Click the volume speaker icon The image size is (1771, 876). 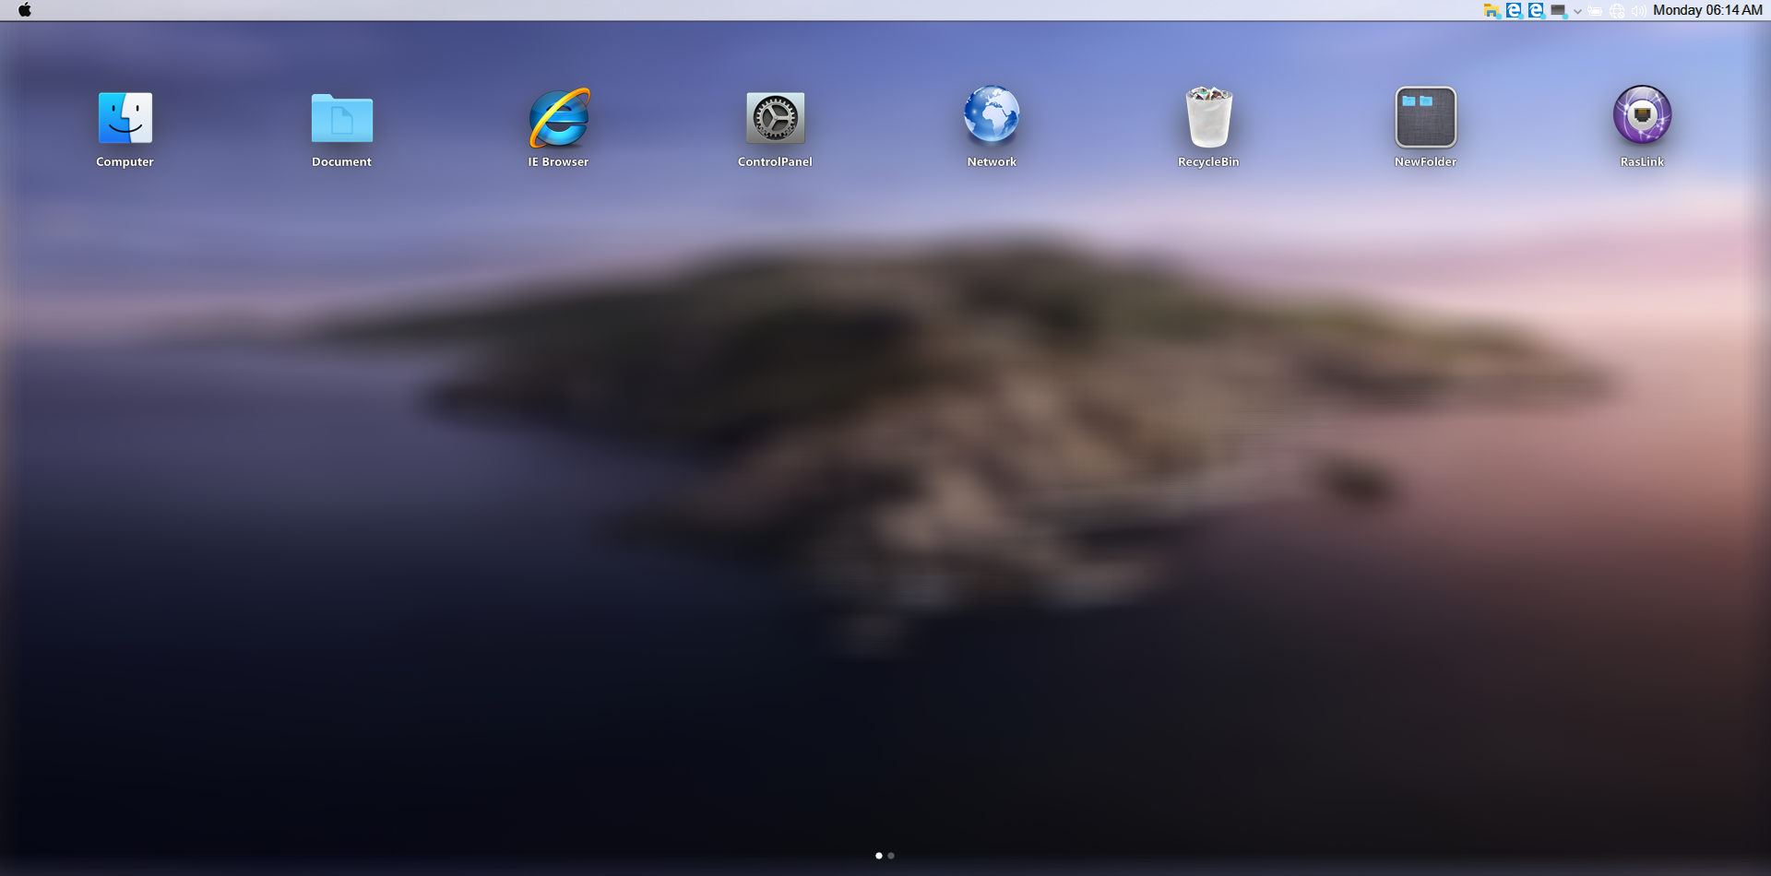coord(1638,11)
